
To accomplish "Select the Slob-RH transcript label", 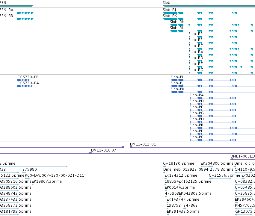I will 177,22.
